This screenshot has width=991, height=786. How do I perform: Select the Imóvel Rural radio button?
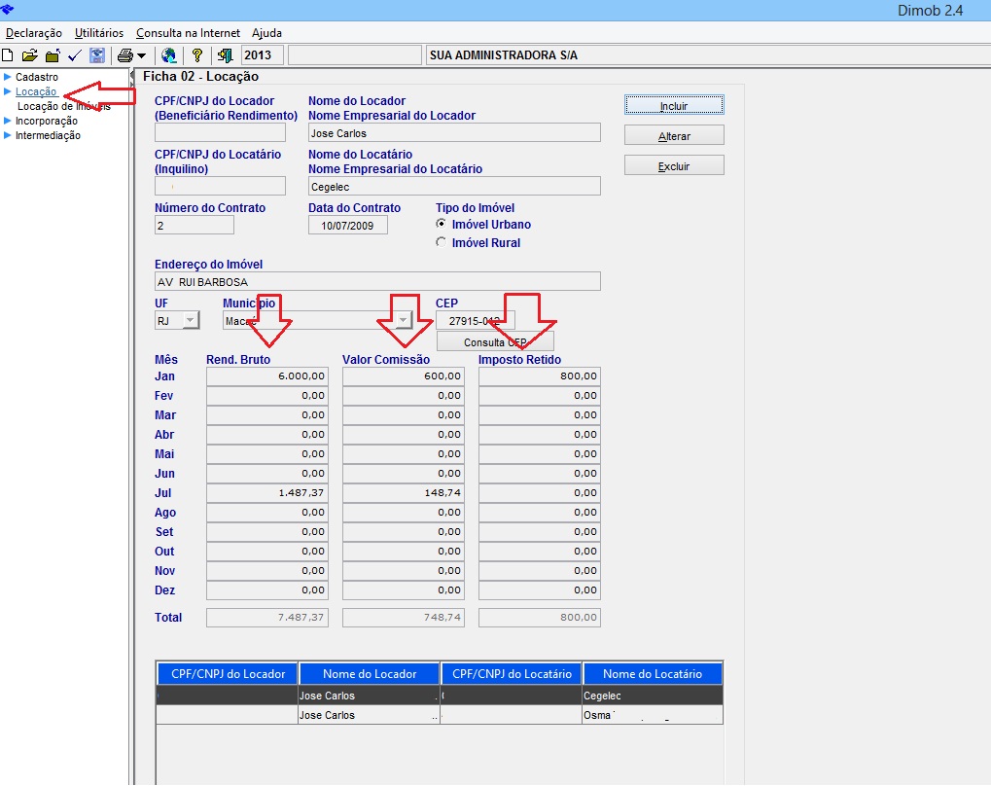[442, 242]
